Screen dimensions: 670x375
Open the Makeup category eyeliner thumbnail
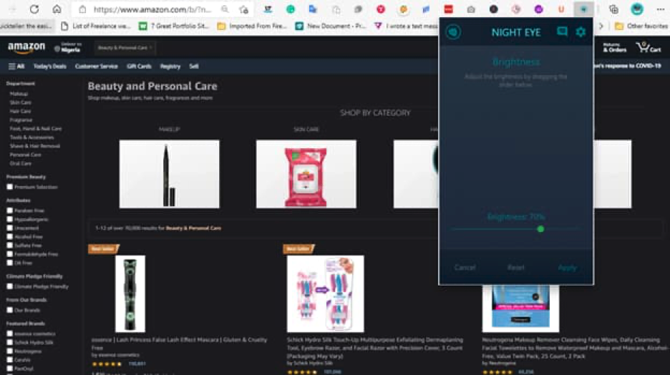pyautogui.click(x=169, y=174)
